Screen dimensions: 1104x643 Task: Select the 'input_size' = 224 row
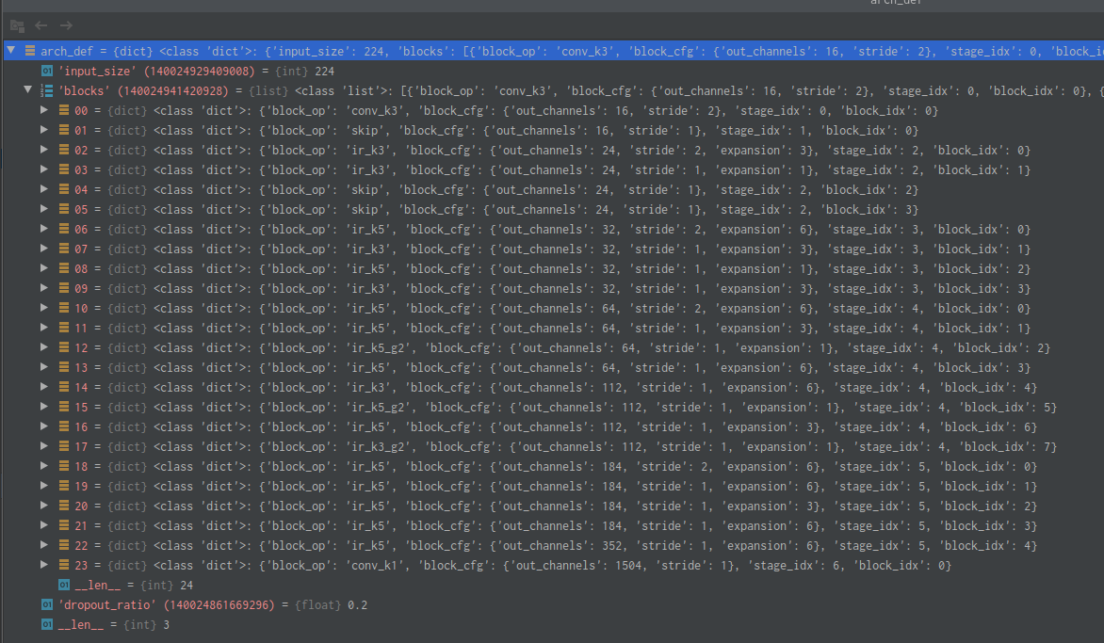[x=553, y=71]
